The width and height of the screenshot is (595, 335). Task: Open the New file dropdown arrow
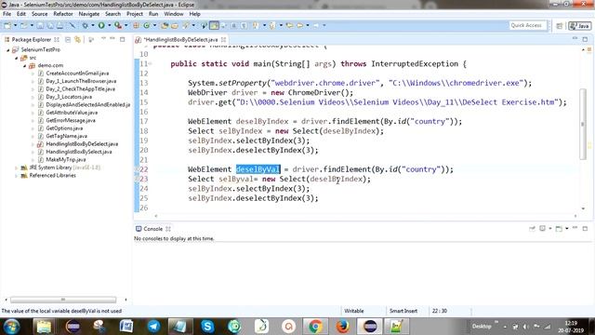15,25
